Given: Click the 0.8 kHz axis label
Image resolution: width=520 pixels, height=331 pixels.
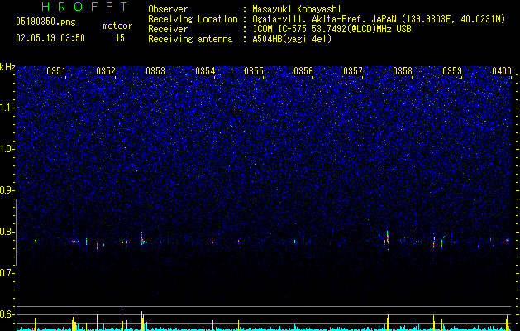Looking at the screenshot, I should (7, 232).
